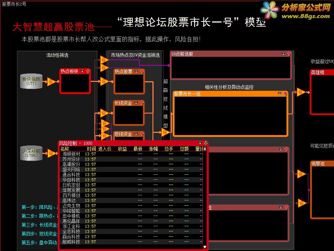This screenshot has height=251, width=334.
Task: Open the 设 triangle feeding 英雄榜
Action: [x=301, y=92]
